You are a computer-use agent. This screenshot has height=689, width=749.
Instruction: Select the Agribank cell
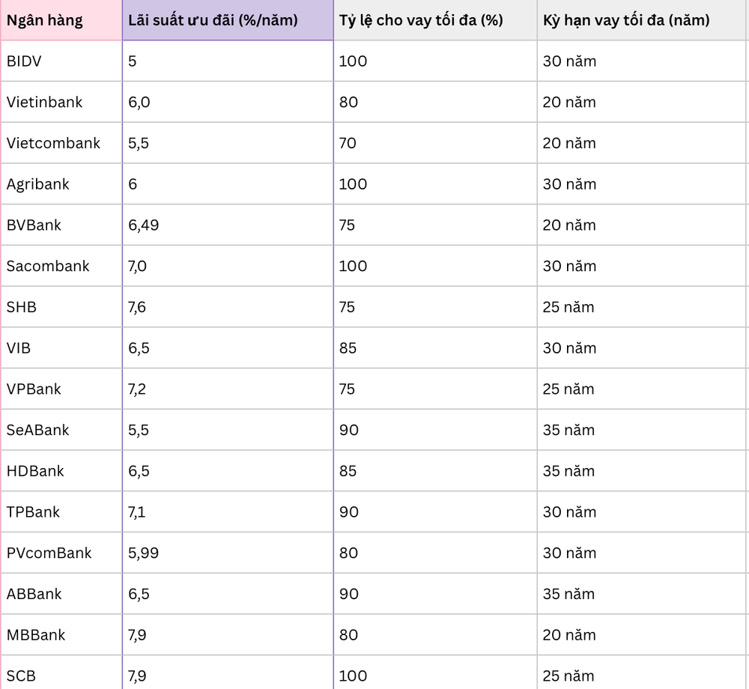[37, 184]
